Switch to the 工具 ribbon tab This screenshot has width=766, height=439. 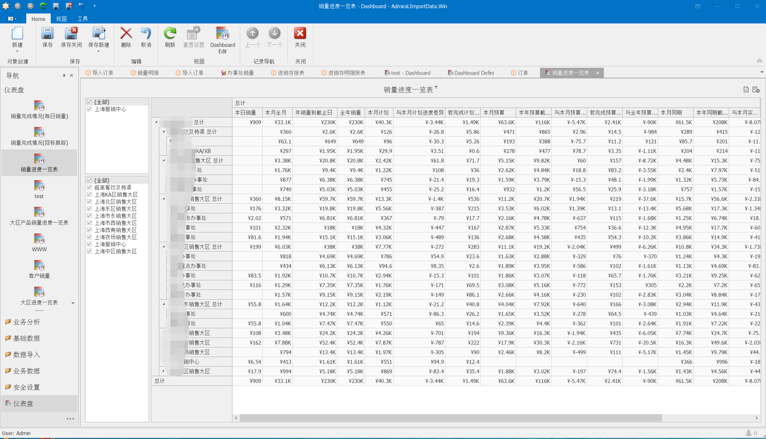[83, 19]
